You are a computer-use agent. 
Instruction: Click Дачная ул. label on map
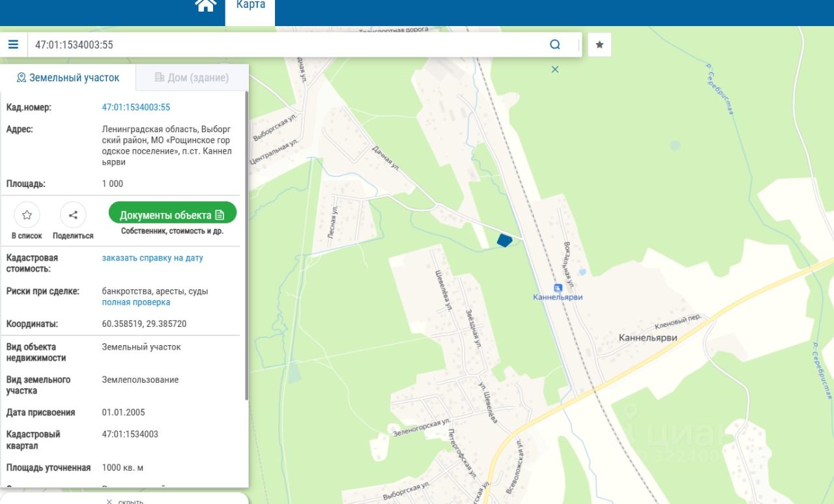pyautogui.click(x=385, y=158)
